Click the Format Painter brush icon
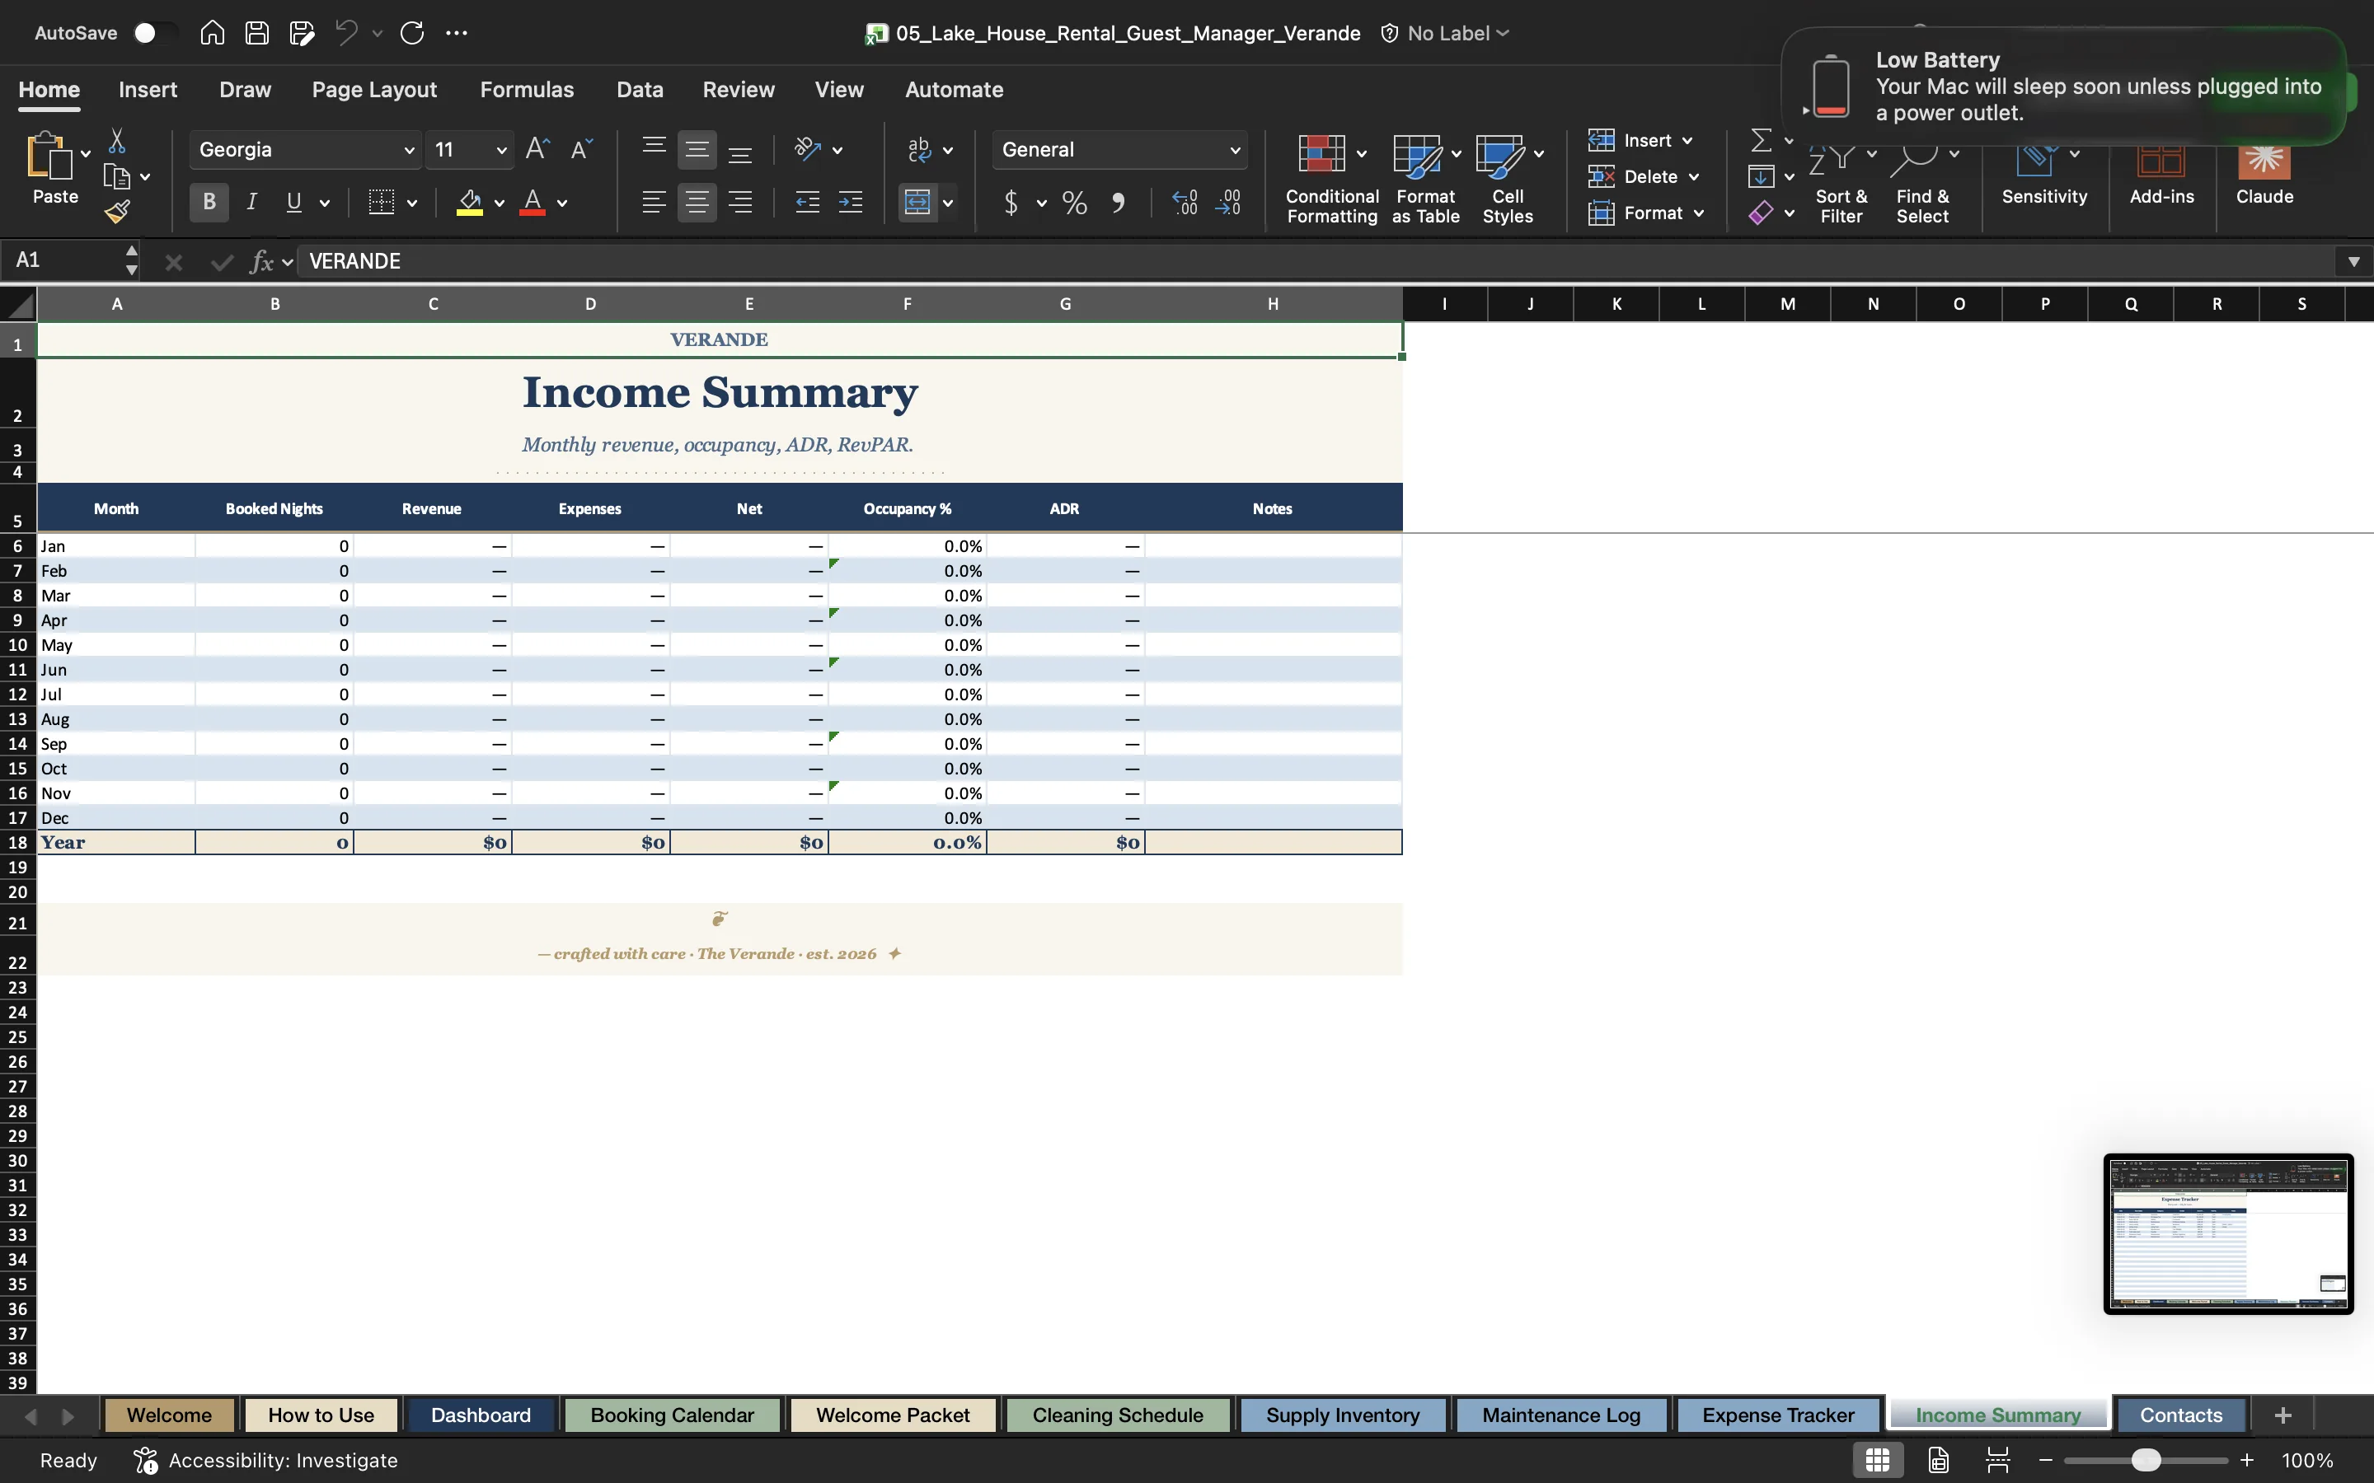This screenshot has height=1483, width=2374. [118, 212]
